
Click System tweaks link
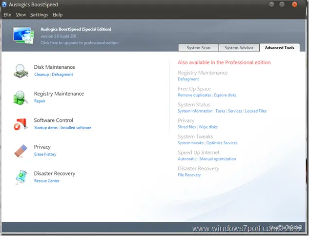click(190, 143)
